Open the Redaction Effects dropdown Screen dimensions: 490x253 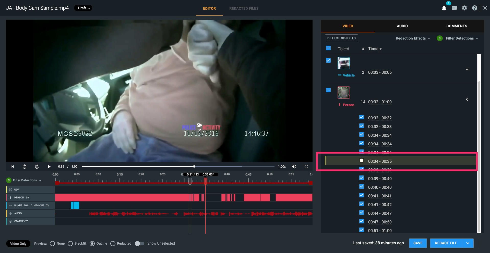coord(412,38)
